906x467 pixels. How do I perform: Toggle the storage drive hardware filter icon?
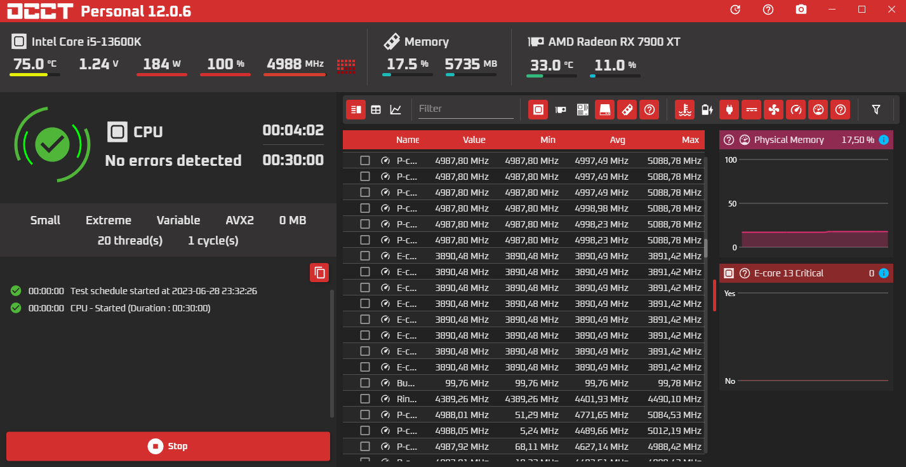[604, 109]
